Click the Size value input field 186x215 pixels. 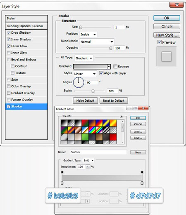tap(119, 27)
